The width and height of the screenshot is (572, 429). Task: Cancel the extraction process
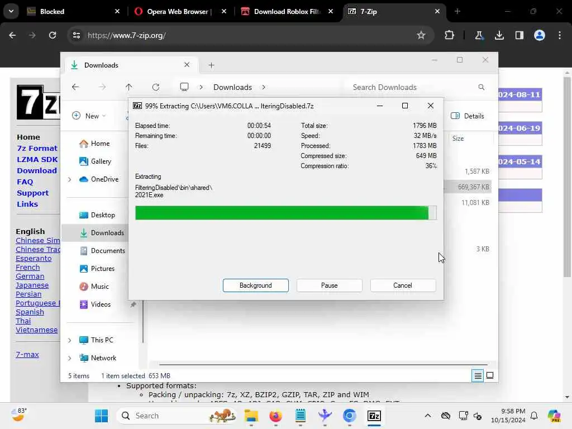click(403, 285)
